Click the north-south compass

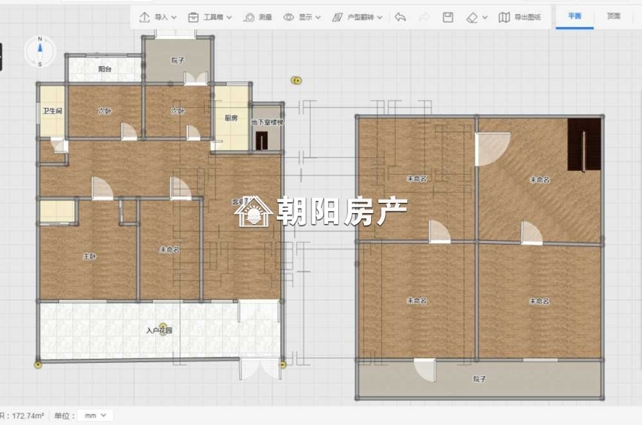[x=40, y=51]
